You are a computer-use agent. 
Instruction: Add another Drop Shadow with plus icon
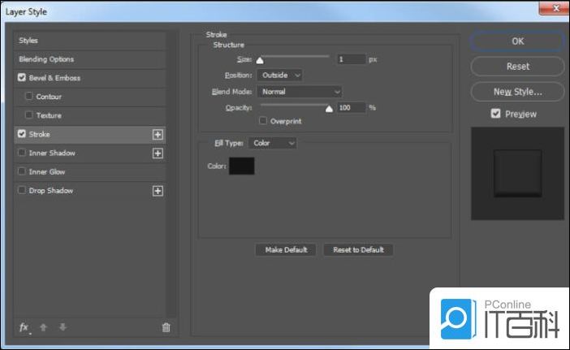158,191
